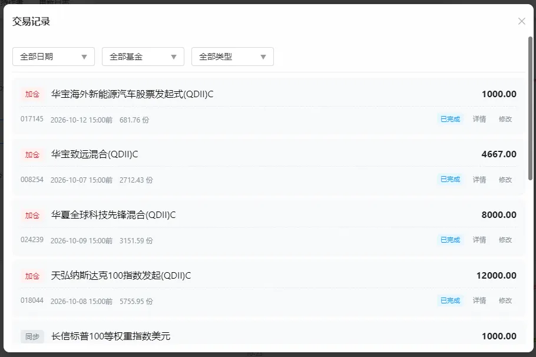Screen dimensions: 536x357
Task: Click shares value 3151.59 份
Action: (136, 241)
